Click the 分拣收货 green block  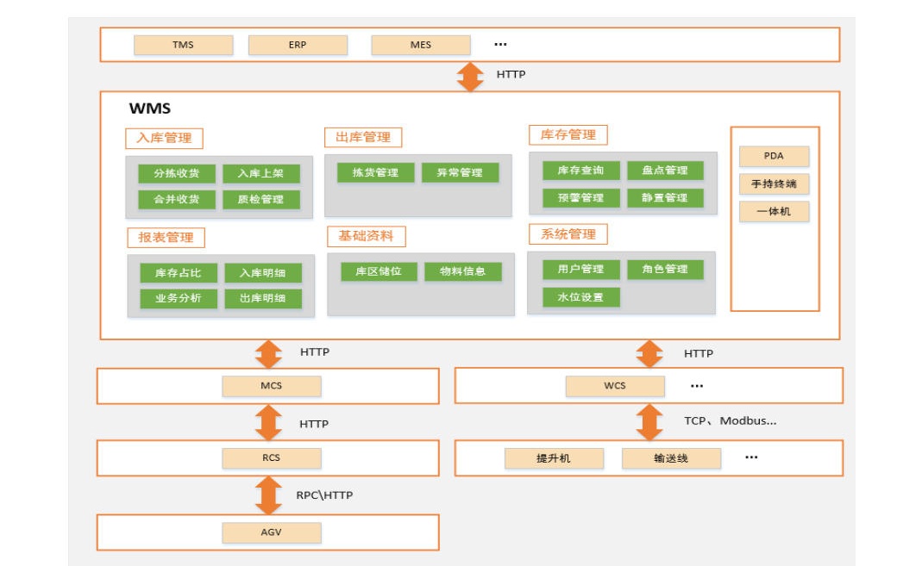(x=177, y=173)
